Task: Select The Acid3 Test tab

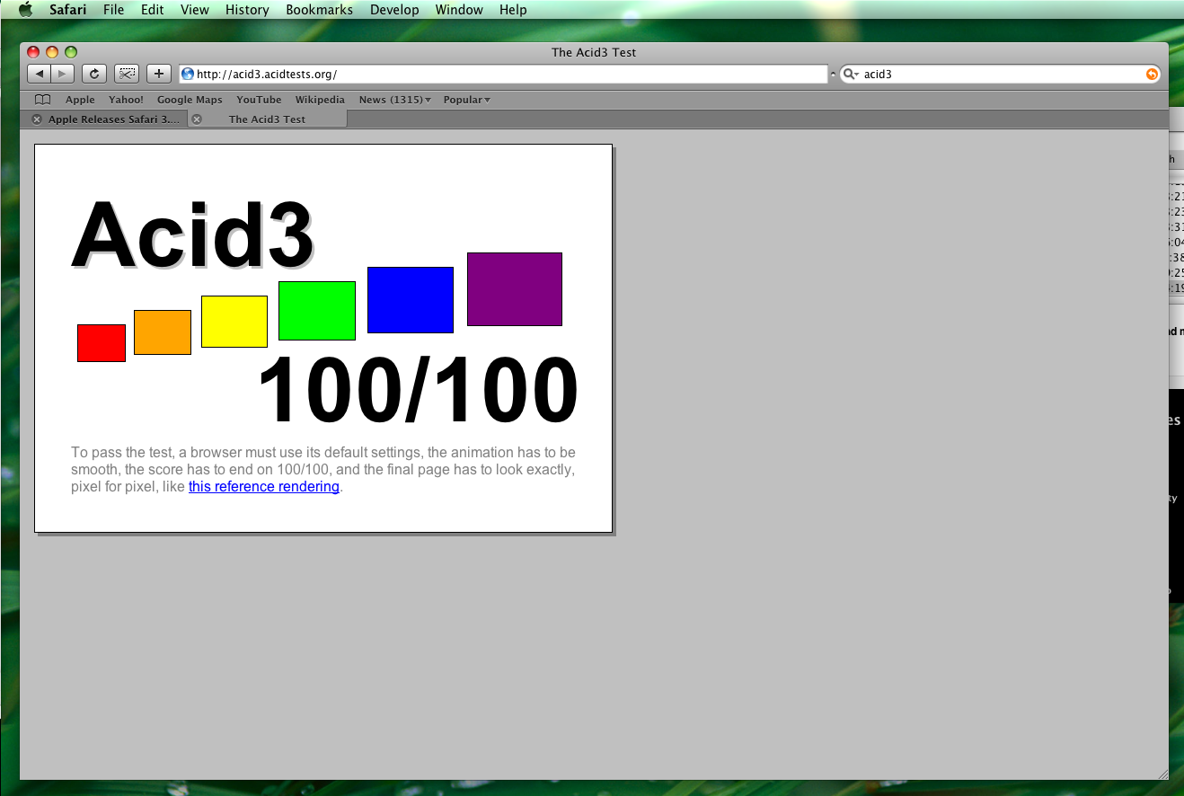Action: tap(267, 119)
